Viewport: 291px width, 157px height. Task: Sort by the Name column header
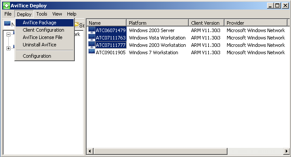tap(107, 23)
